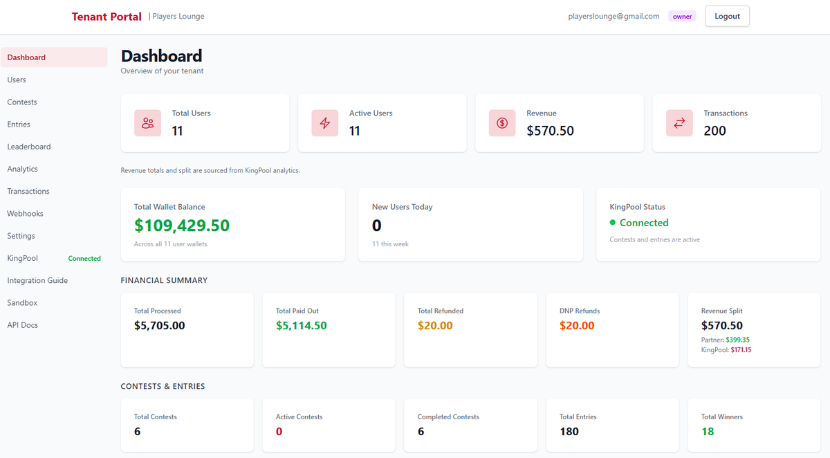The width and height of the screenshot is (830, 458).
Task: Click the Total Processed $5,705.00 amount
Action: (x=160, y=325)
